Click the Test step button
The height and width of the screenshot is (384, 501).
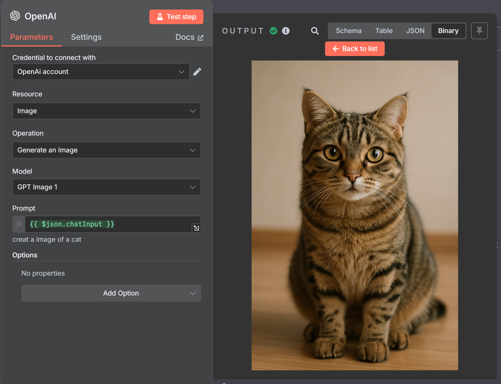pos(176,17)
